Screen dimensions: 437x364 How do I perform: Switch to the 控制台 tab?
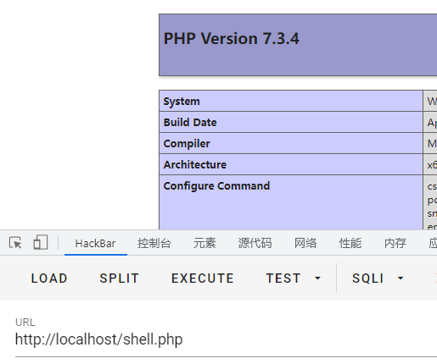154,243
